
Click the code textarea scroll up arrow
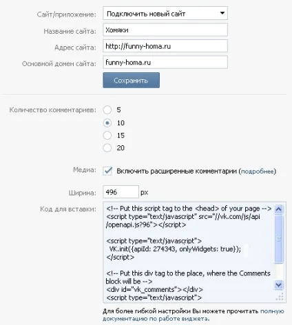coord(279,209)
